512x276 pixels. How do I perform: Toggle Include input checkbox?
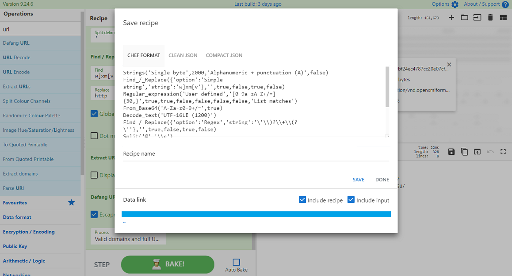click(x=351, y=199)
